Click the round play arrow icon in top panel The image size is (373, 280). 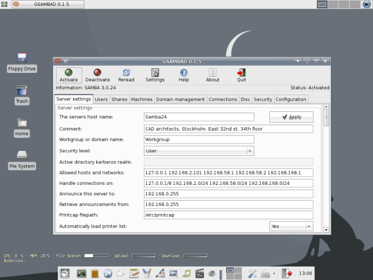coord(367,4)
